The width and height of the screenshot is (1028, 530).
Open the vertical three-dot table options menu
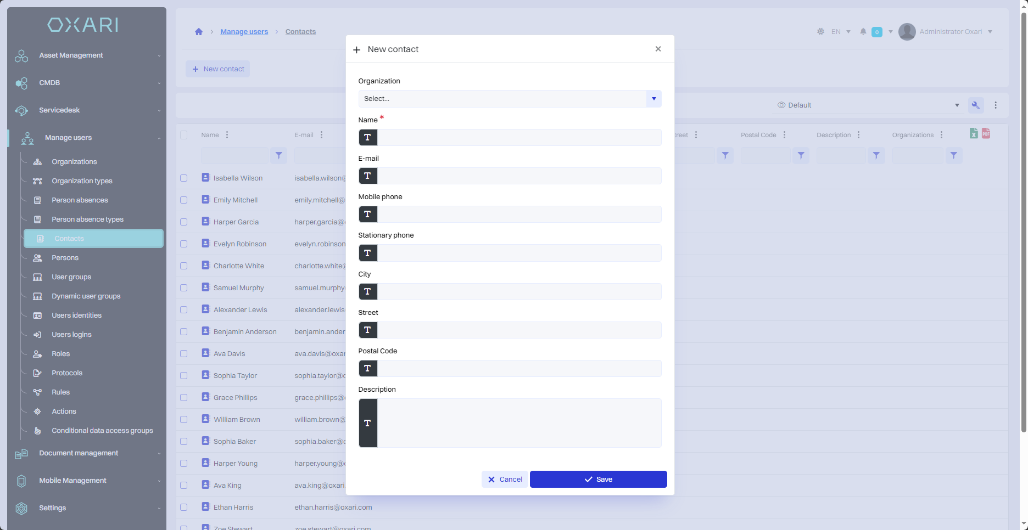click(996, 105)
